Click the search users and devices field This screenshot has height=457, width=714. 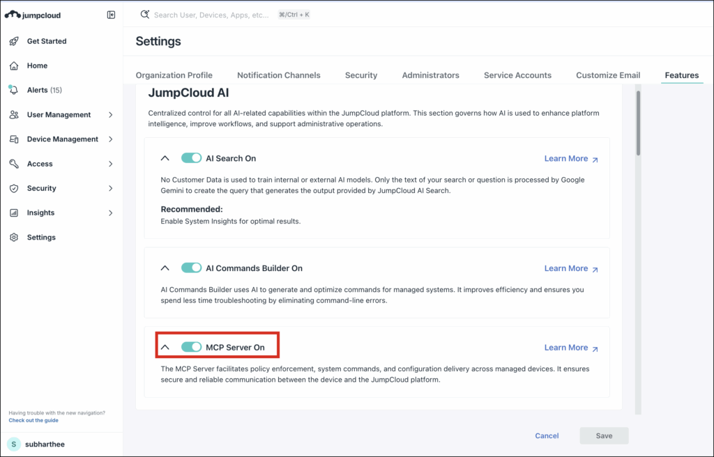[211, 15]
